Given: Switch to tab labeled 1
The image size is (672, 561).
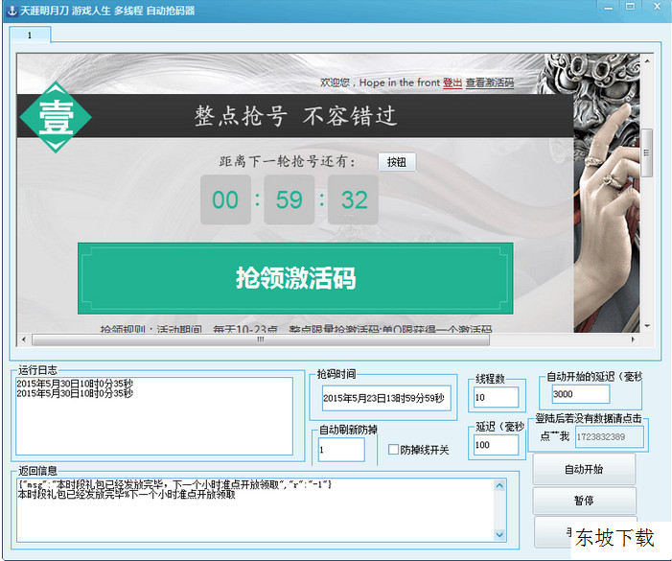Looking at the screenshot, I should 30,35.
